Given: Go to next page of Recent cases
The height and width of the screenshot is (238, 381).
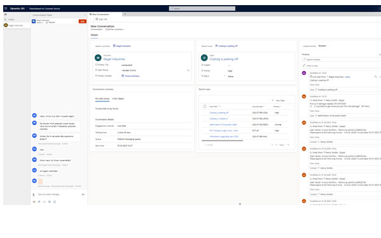Looking at the screenshot, I should [x=288, y=145].
